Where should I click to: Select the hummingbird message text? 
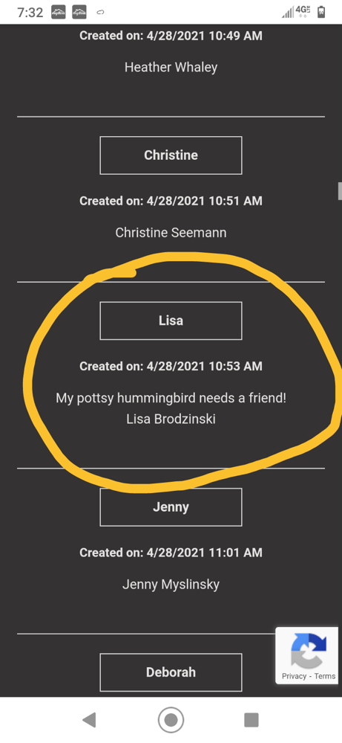click(171, 398)
